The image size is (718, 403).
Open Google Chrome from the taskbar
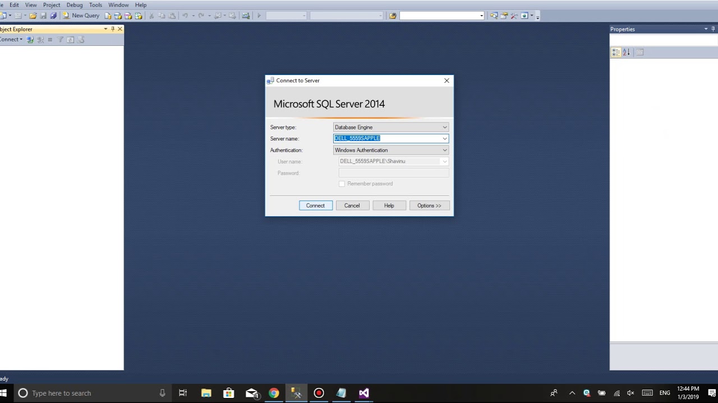274,393
